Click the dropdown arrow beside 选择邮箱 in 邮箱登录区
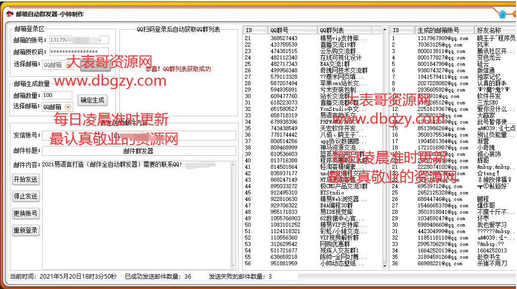Image resolution: width=517 pixels, height=289 pixels. [x=68, y=65]
